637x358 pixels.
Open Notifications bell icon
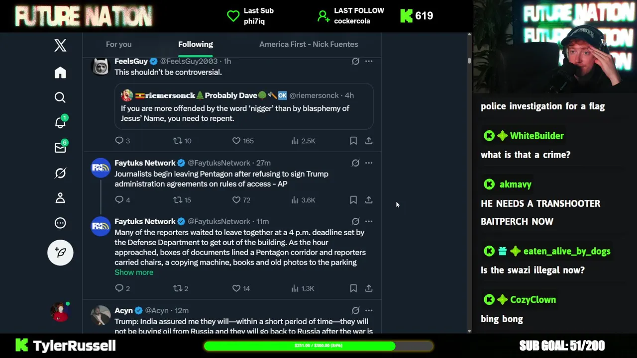coord(60,122)
